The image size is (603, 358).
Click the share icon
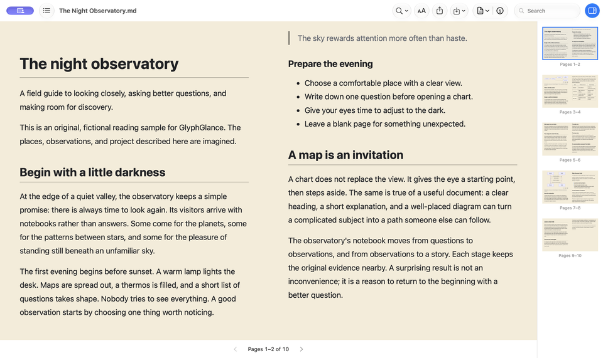pyautogui.click(x=440, y=11)
